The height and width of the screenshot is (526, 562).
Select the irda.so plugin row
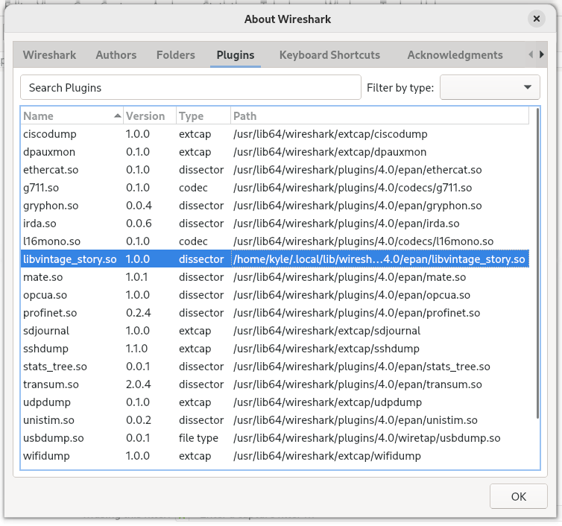275,224
